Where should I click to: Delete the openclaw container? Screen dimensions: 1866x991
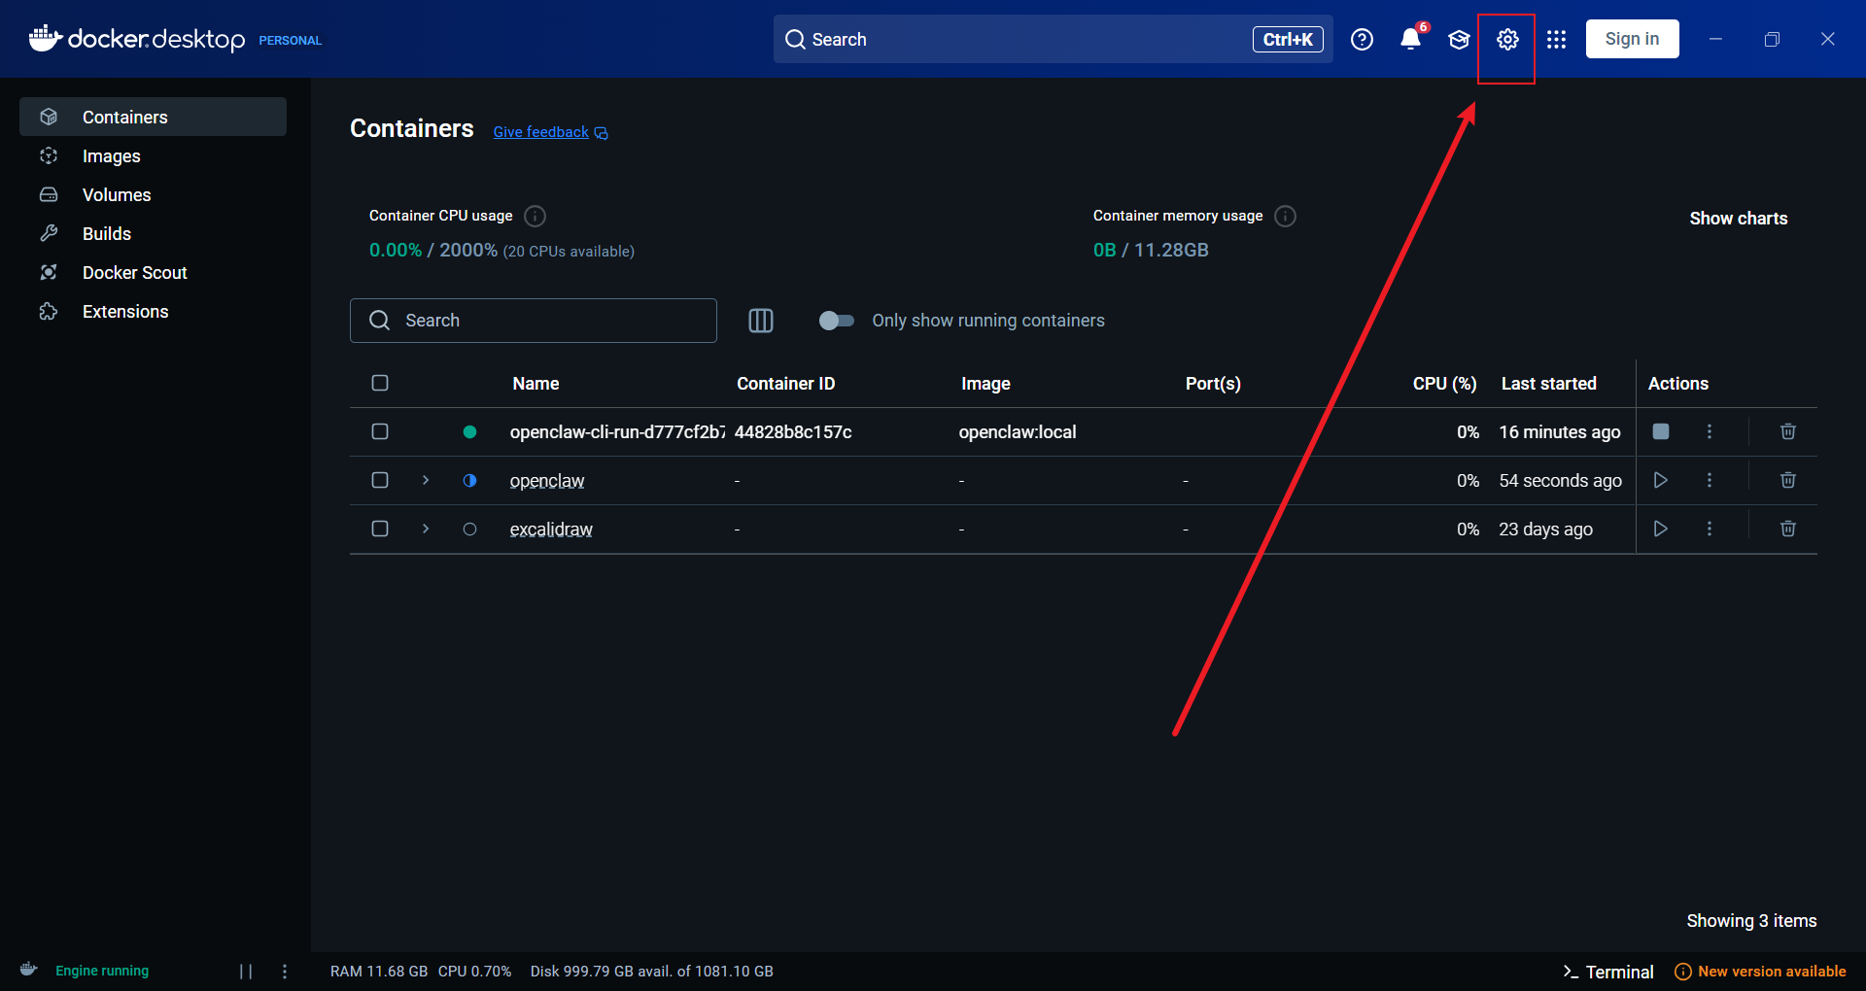[x=1787, y=480]
